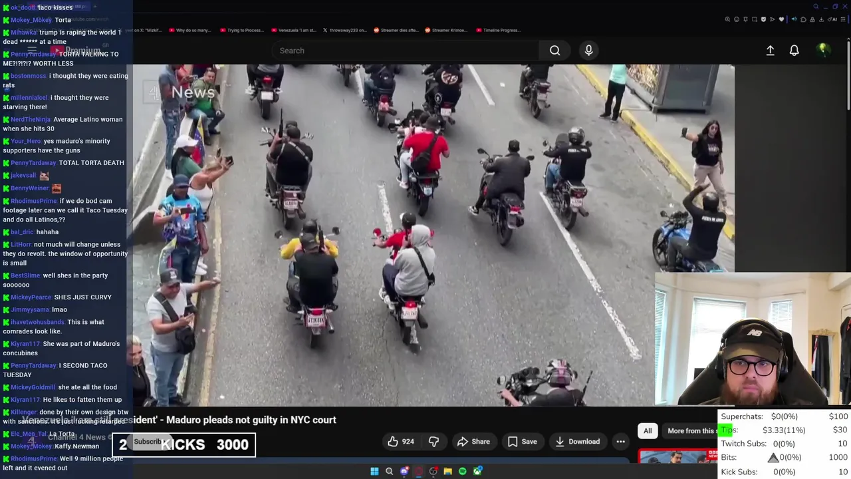The image size is (851, 479).
Task: Open the three-dot more actions menu
Action: tap(620, 441)
